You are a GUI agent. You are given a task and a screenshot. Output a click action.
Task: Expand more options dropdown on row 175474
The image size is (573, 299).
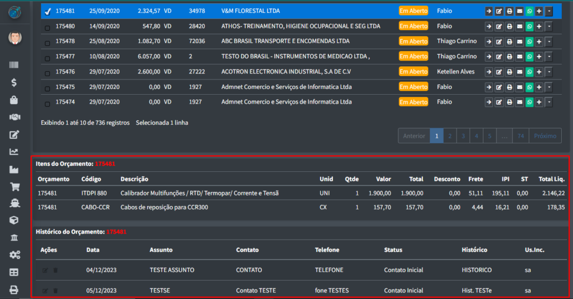pyautogui.click(x=548, y=102)
